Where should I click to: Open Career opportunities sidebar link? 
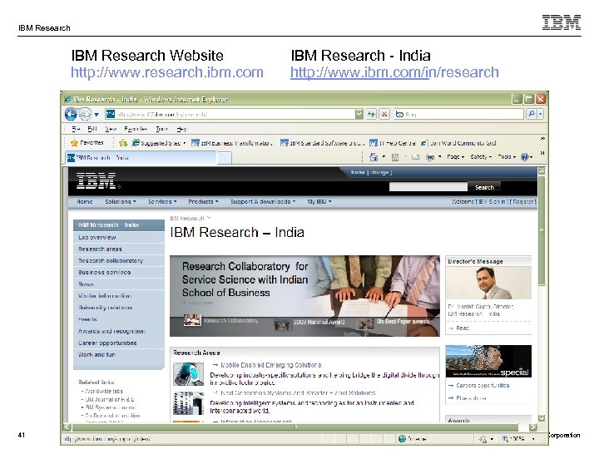pos(107,343)
